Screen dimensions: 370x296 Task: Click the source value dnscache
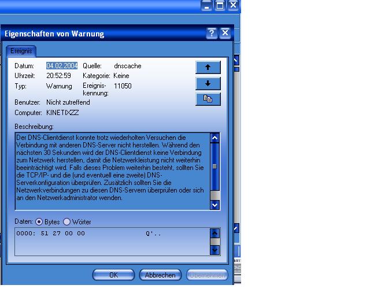[x=128, y=66]
